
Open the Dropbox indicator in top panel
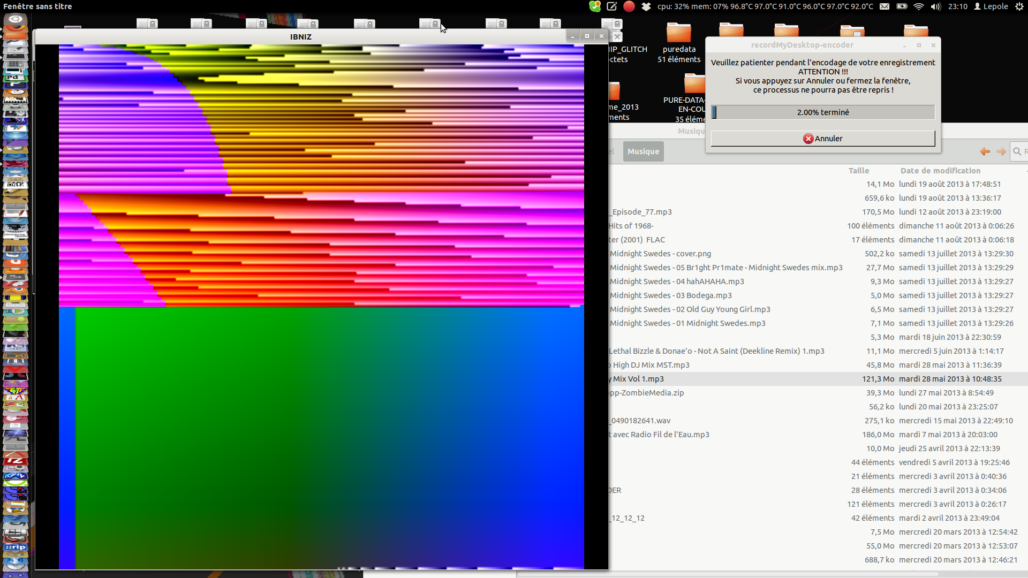point(646,6)
